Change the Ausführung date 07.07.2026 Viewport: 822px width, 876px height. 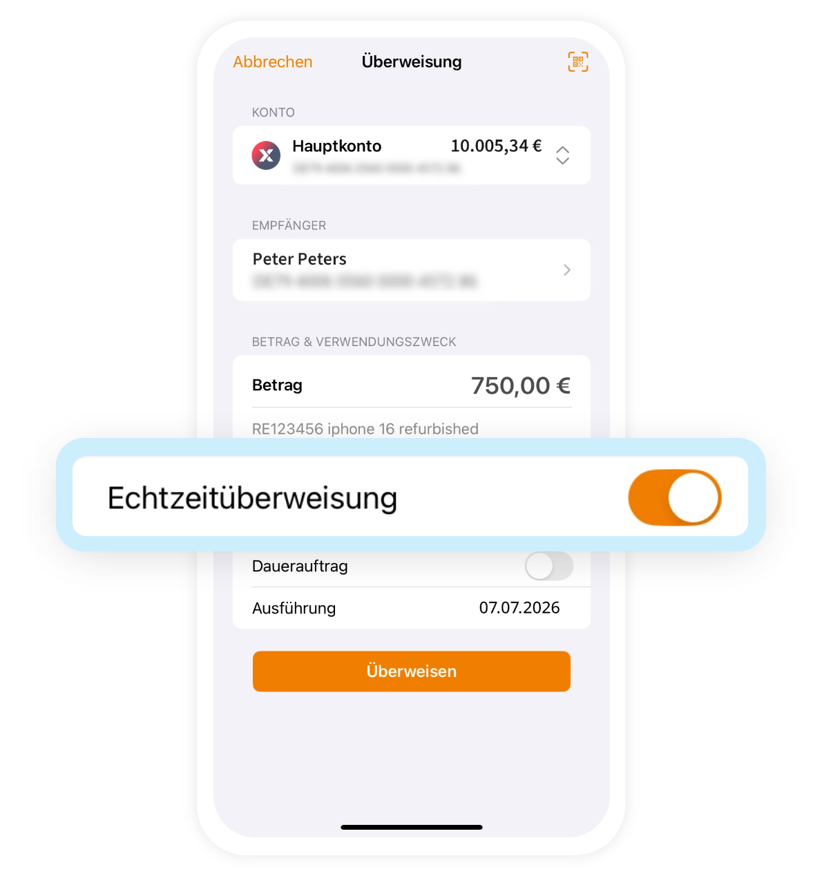coord(519,608)
